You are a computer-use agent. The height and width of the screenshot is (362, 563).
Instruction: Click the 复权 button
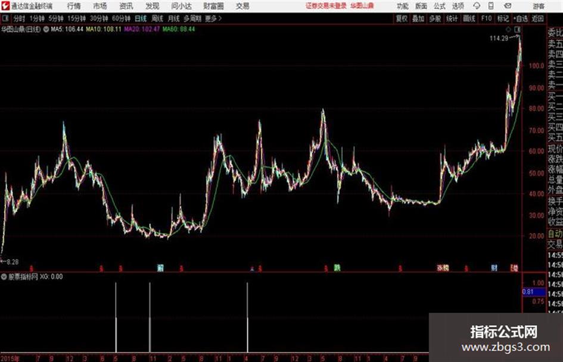(x=402, y=18)
